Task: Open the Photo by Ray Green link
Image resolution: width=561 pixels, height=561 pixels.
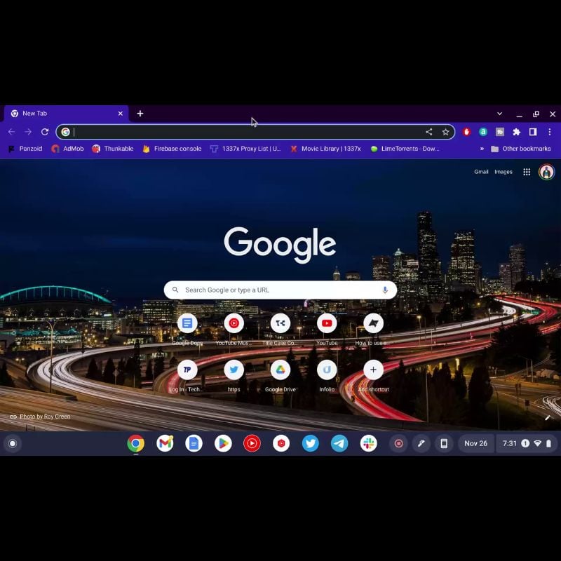Action: coord(45,417)
